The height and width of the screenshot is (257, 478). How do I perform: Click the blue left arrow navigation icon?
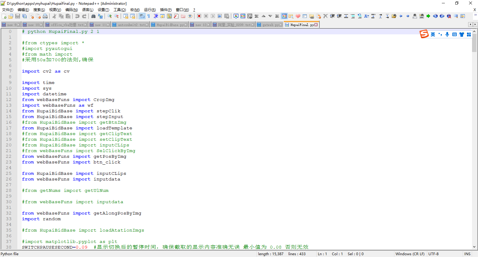click(401, 16)
